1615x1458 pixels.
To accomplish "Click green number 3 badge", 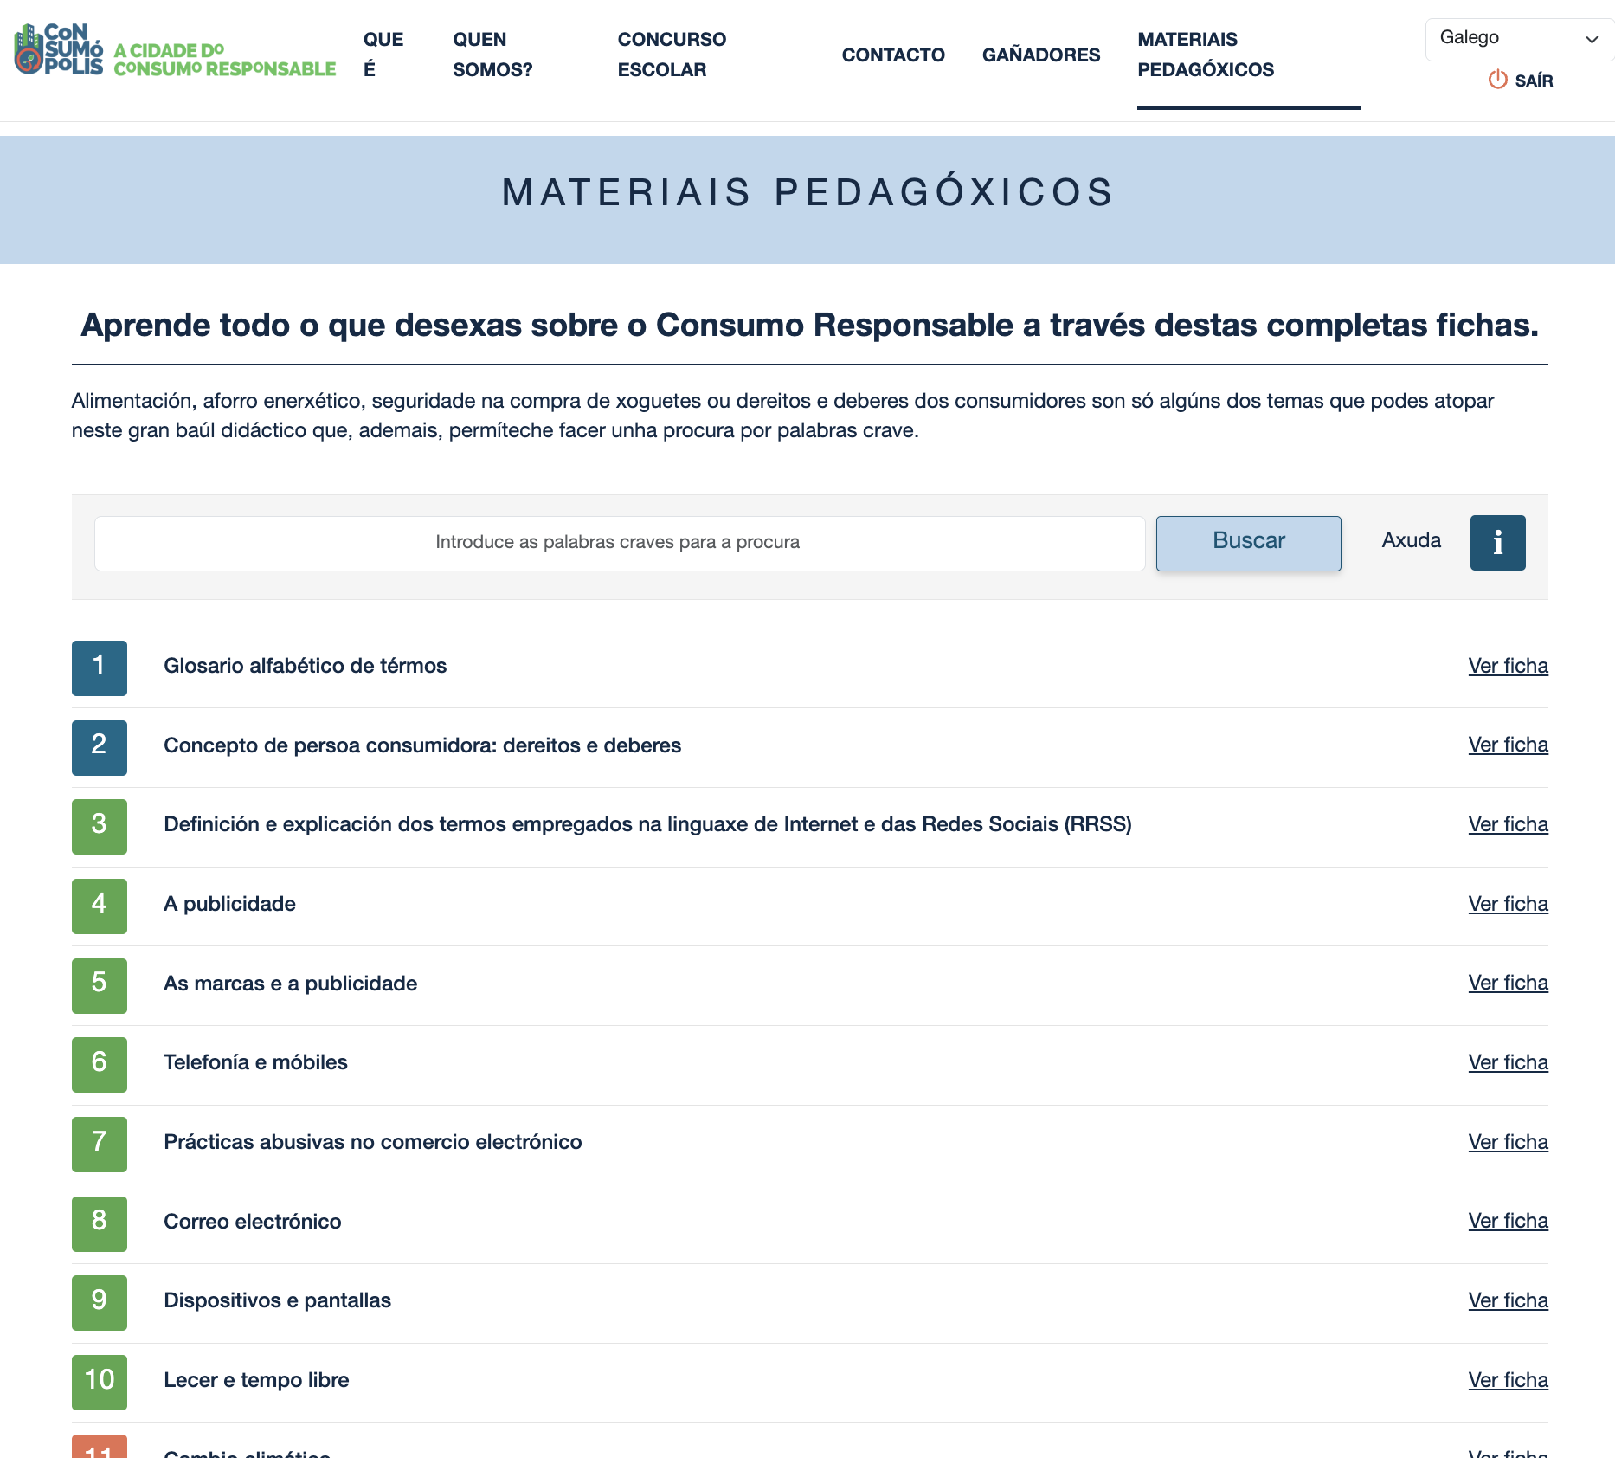I will (x=100, y=827).
